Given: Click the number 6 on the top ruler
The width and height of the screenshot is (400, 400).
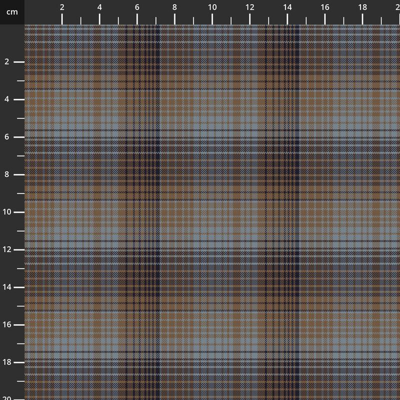Looking at the screenshot, I should [x=136, y=8].
